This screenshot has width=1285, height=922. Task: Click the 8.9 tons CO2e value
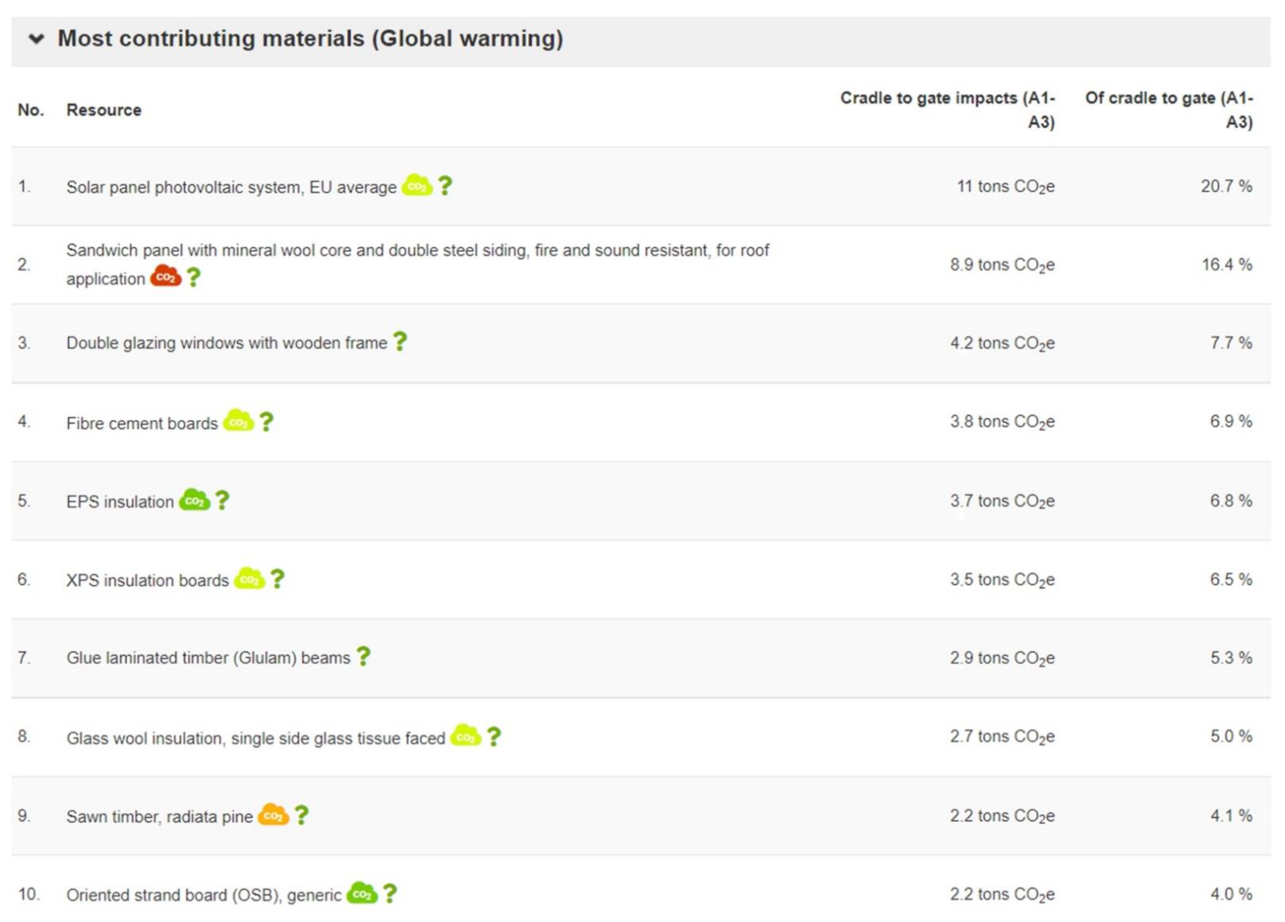pyautogui.click(x=1002, y=265)
